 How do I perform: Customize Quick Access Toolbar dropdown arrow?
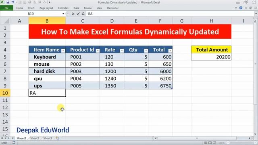pos(49,2)
